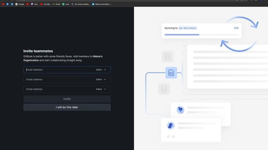Click the Invite teammates heading

point(38,51)
